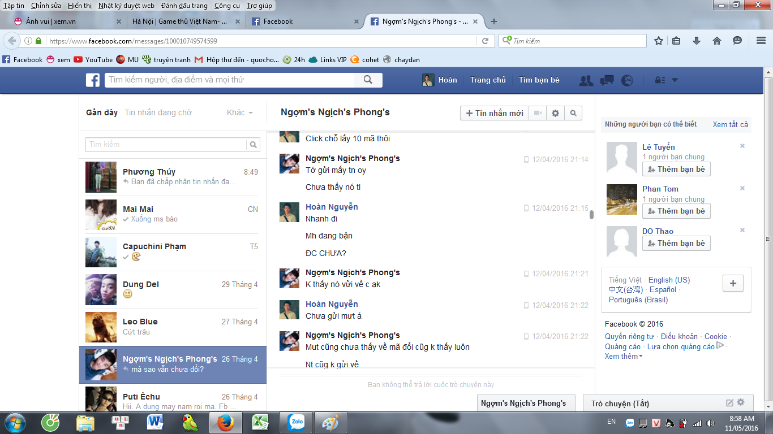Open the privacy shortcuts lock icon
Screen dimensions: 773x434
pos(659,80)
